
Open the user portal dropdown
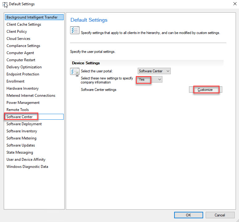(x=154, y=71)
